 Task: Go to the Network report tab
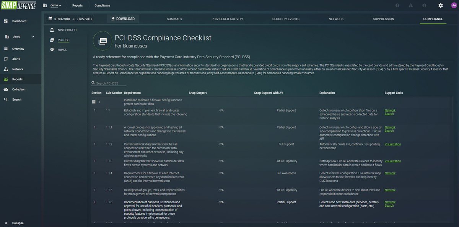tap(336, 19)
